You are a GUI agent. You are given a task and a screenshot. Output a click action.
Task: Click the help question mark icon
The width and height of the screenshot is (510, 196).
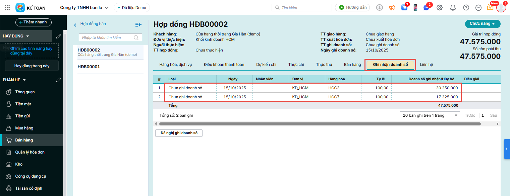(466, 7)
